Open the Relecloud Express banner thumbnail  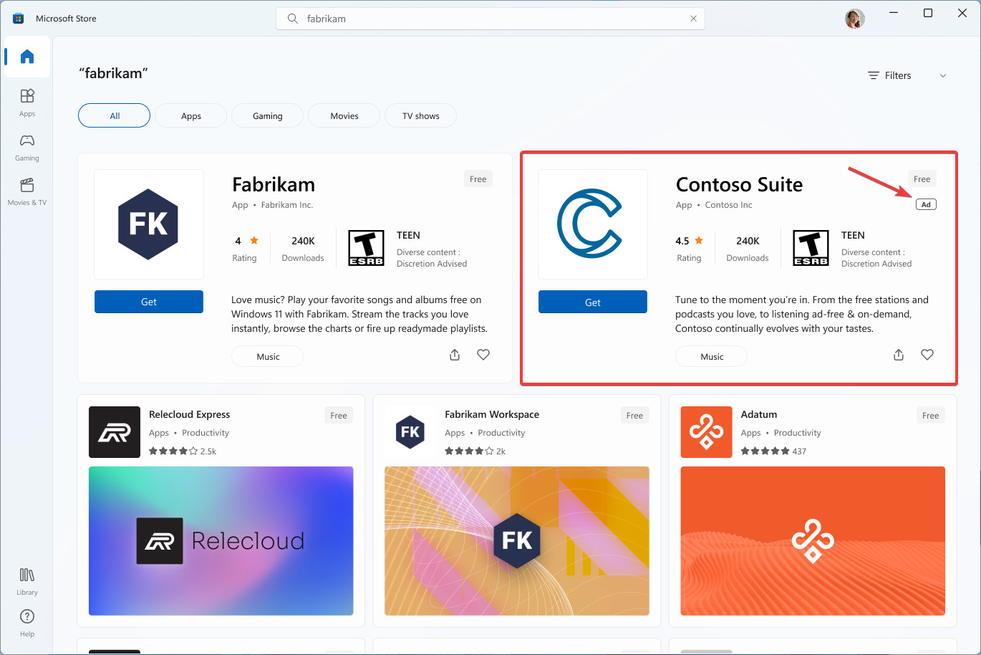(x=221, y=541)
